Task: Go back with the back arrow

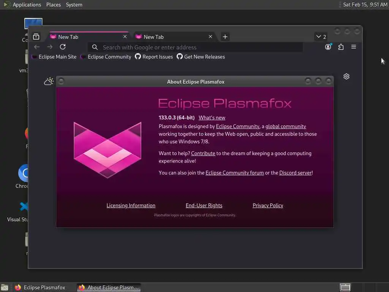Action: (37, 47)
